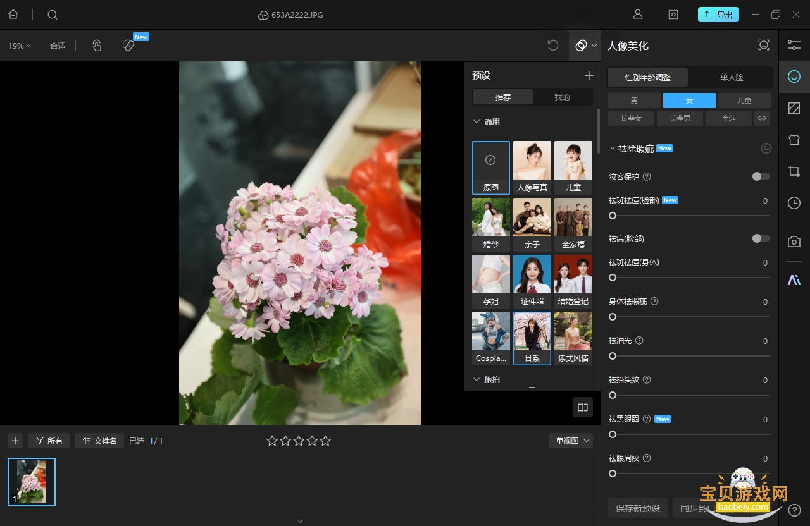Open the history clock panel

coord(794,203)
